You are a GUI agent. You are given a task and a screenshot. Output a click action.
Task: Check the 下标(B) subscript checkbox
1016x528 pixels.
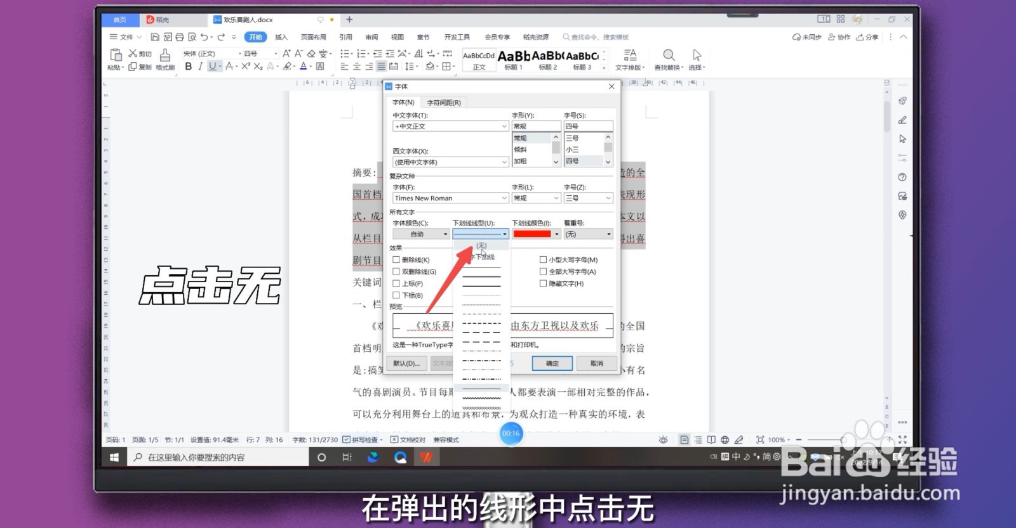point(396,295)
